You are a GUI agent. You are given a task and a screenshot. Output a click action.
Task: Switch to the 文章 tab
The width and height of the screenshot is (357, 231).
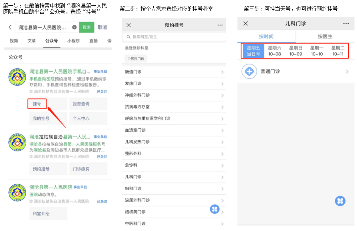(32, 41)
